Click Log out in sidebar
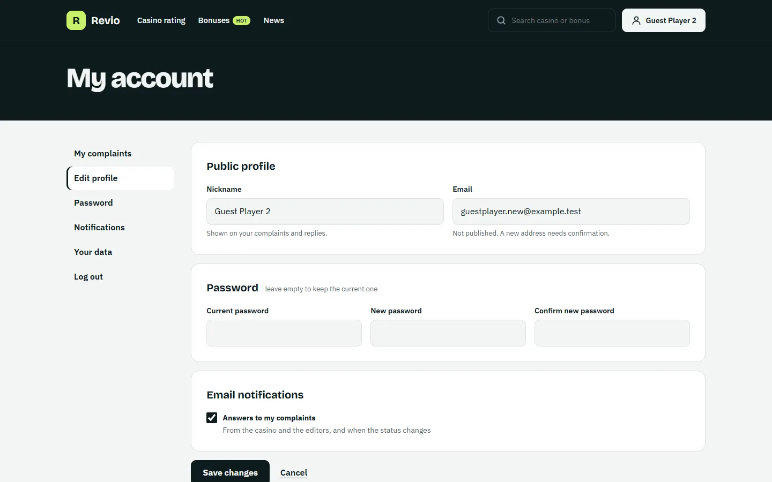Screen dimensions: 772x482 [120, 277]
